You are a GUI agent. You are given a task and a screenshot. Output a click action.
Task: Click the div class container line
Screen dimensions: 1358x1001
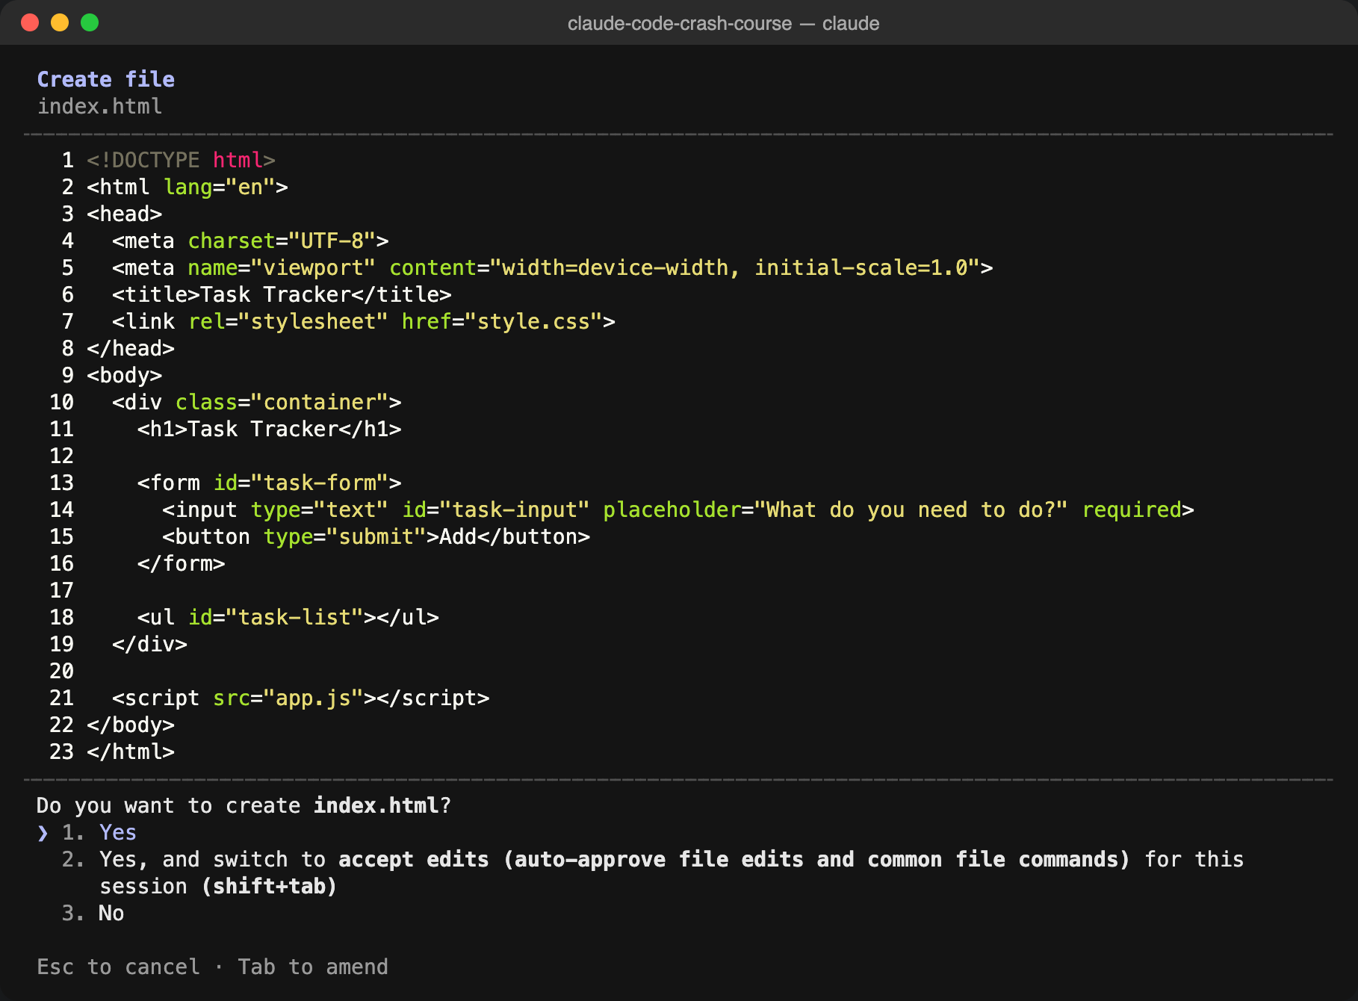pos(257,402)
